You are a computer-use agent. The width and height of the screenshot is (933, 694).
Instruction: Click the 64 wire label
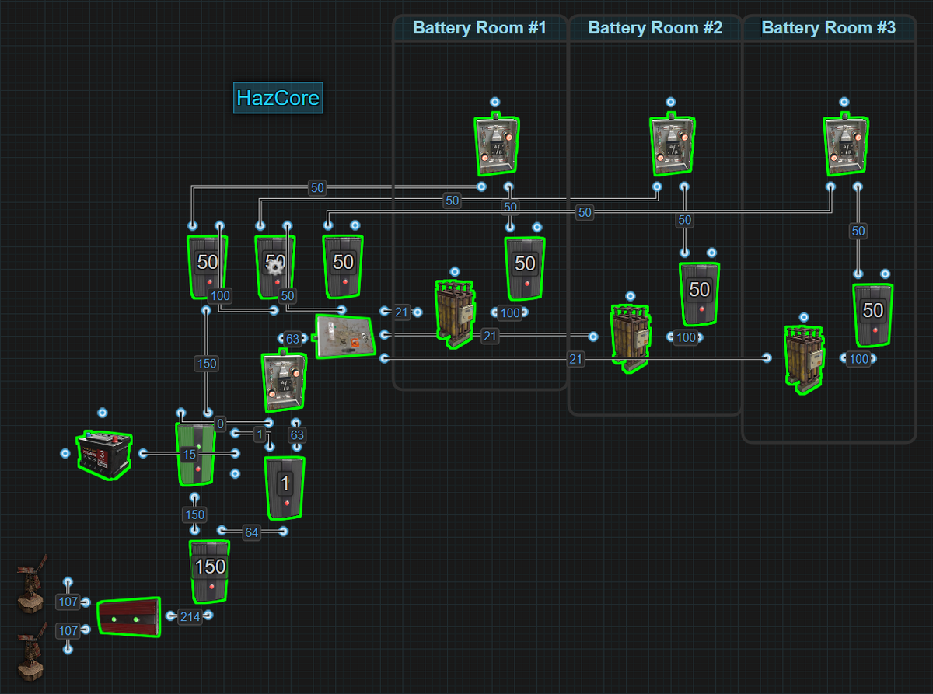251,532
